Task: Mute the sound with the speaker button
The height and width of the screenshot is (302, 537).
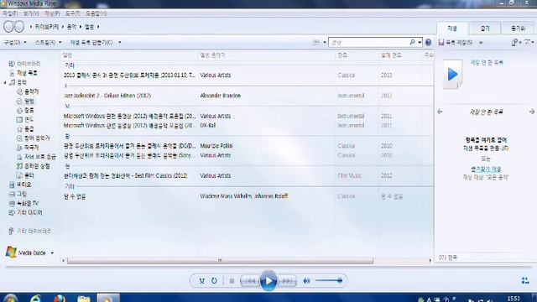Action: [306, 281]
